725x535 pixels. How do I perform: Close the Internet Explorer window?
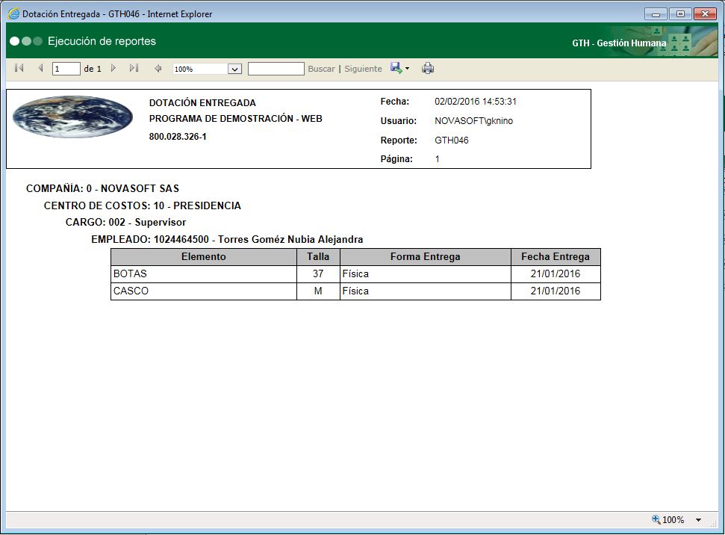[705, 14]
